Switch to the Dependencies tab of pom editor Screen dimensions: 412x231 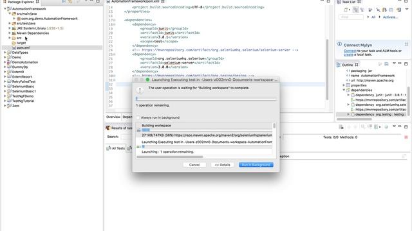click(127, 117)
